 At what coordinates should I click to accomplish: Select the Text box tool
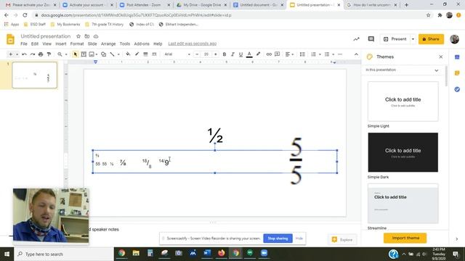point(84,54)
